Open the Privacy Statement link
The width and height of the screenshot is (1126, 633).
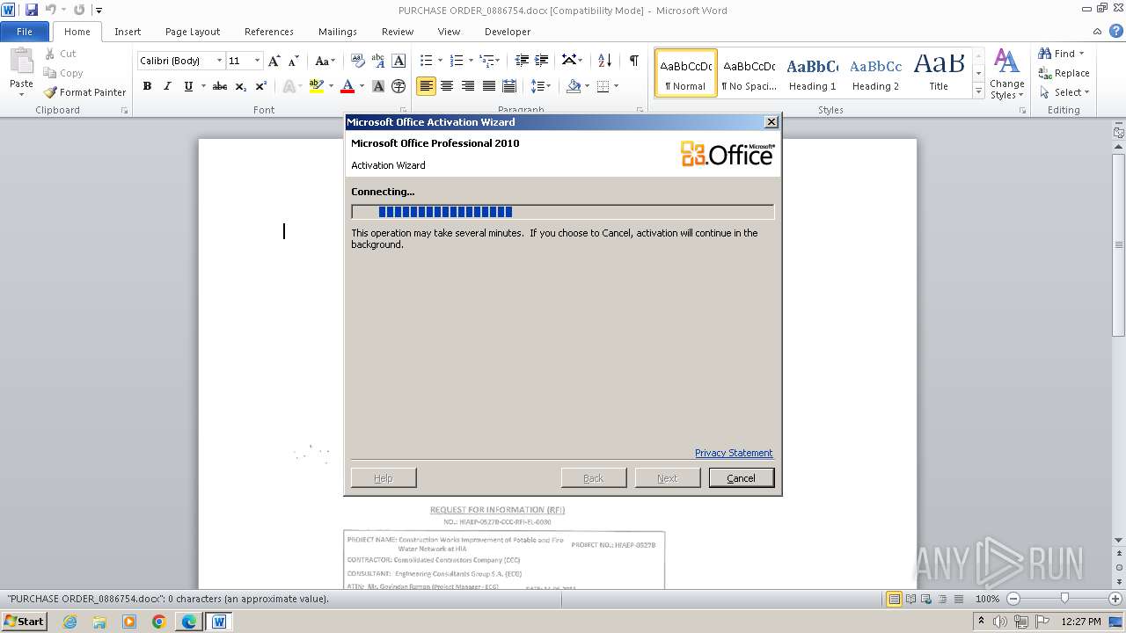tap(734, 453)
